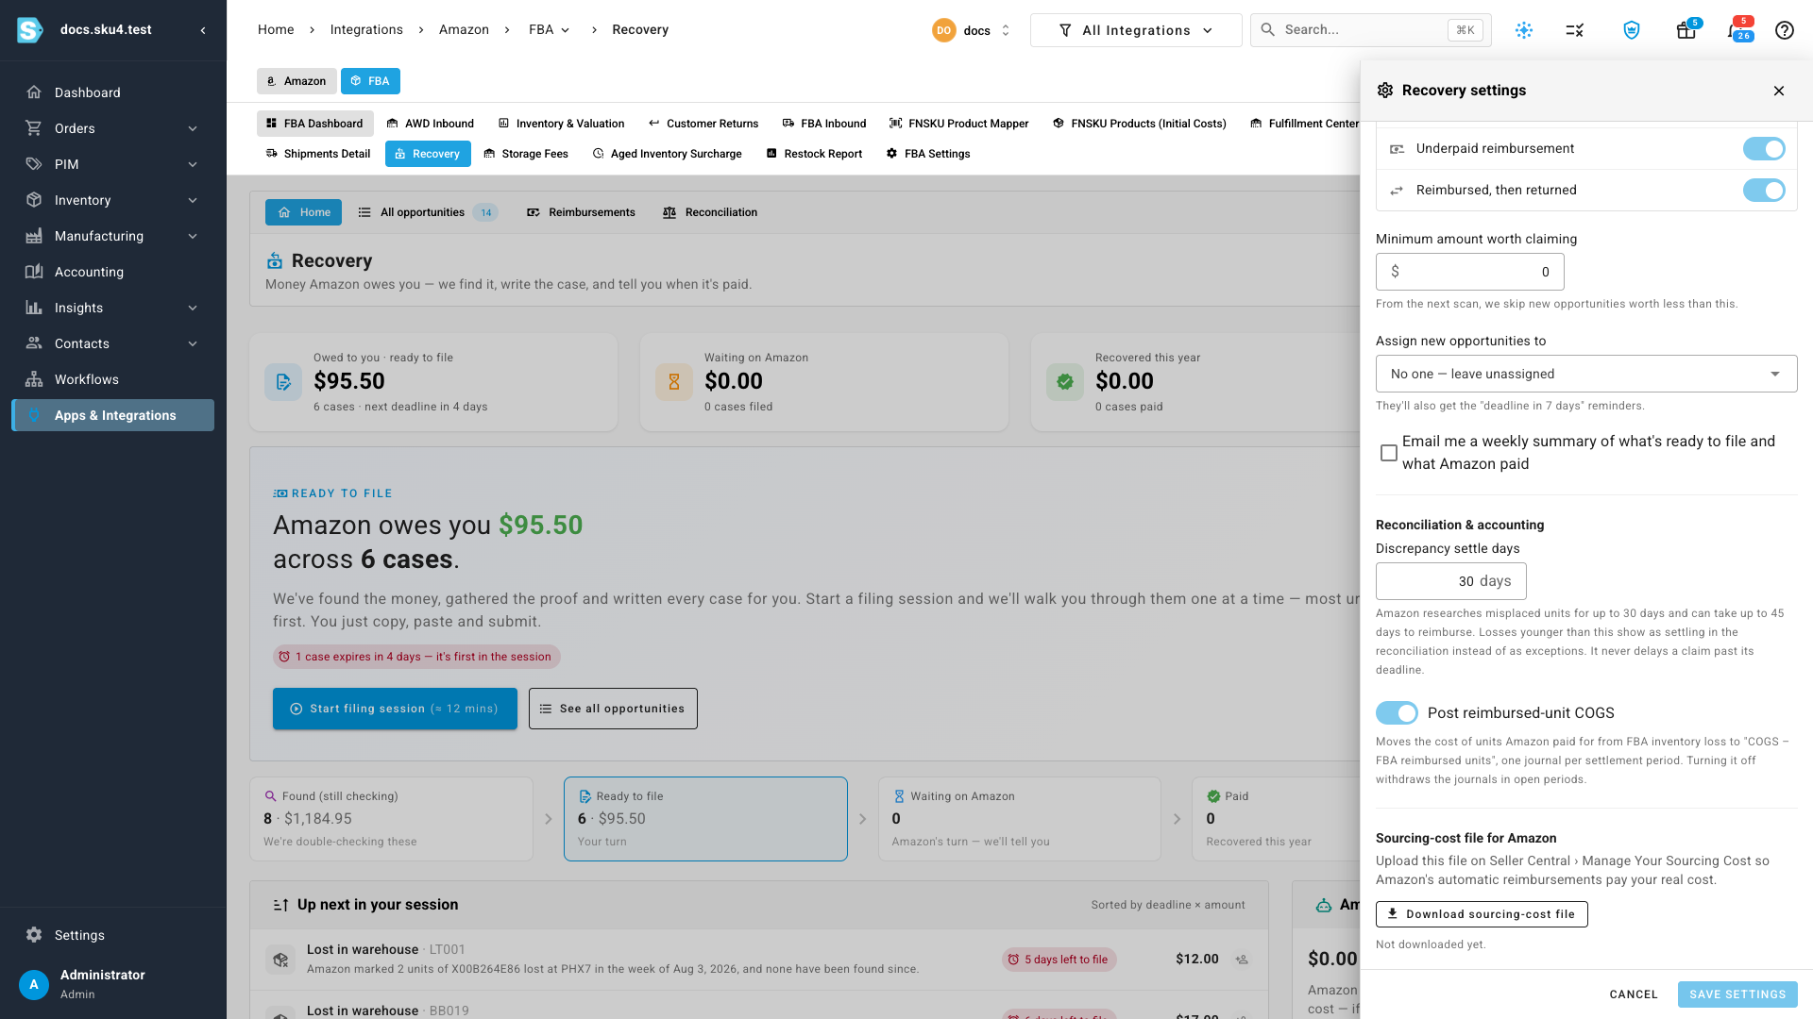Switch to Reimbursements tab
Image resolution: width=1813 pixels, height=1019 pixels.
pos(581,212)
